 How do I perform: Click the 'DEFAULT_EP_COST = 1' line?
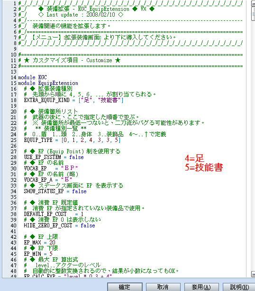[x=54, y=214]
